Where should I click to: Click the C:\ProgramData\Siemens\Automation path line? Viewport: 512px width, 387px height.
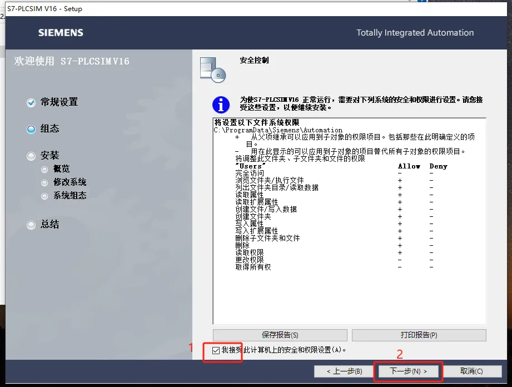click(x=278, y=130)
